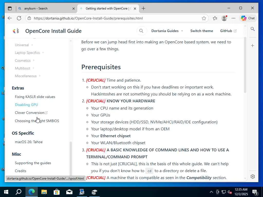Open Fixing KASLR slide values page
Viewport: 263px width, 197px height.
pos(35,97)
